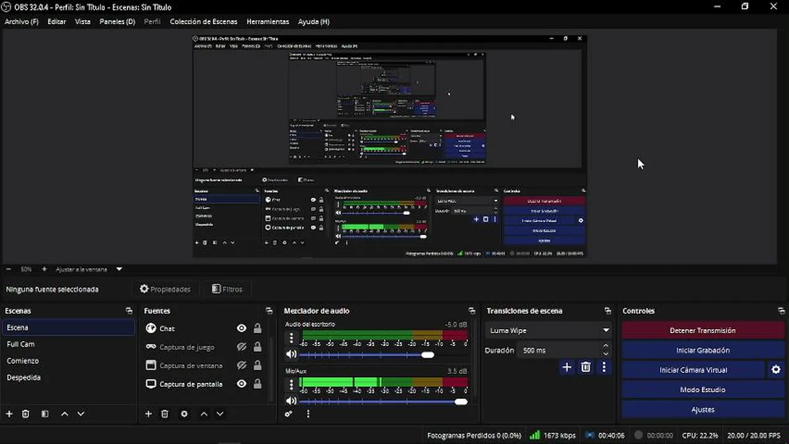
Task: Open Audio del escritorio options dots
Action: click(x=291, y=337)
